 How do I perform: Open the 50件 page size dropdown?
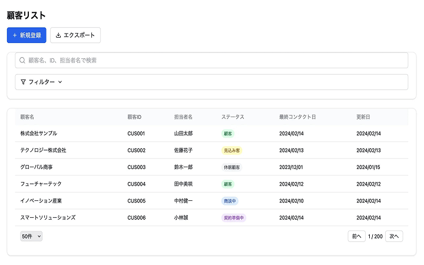click(x=31, y=236)
